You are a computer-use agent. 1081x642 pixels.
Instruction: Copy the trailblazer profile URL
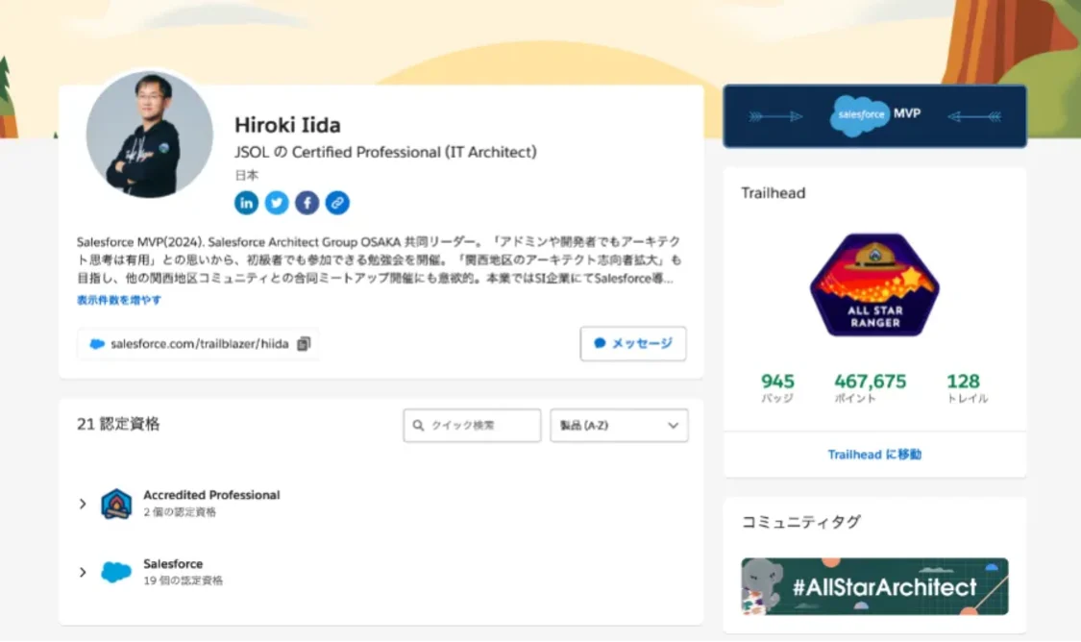tap(303, 342)
